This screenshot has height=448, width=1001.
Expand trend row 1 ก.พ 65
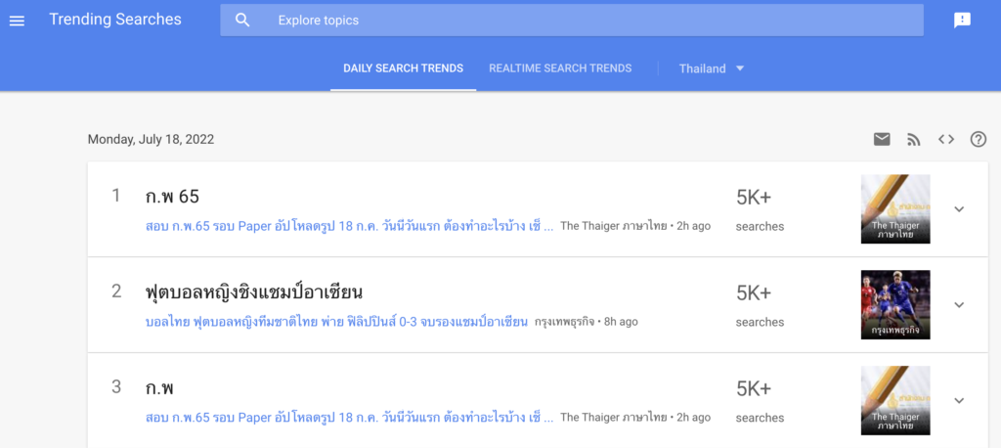(959, 209)
